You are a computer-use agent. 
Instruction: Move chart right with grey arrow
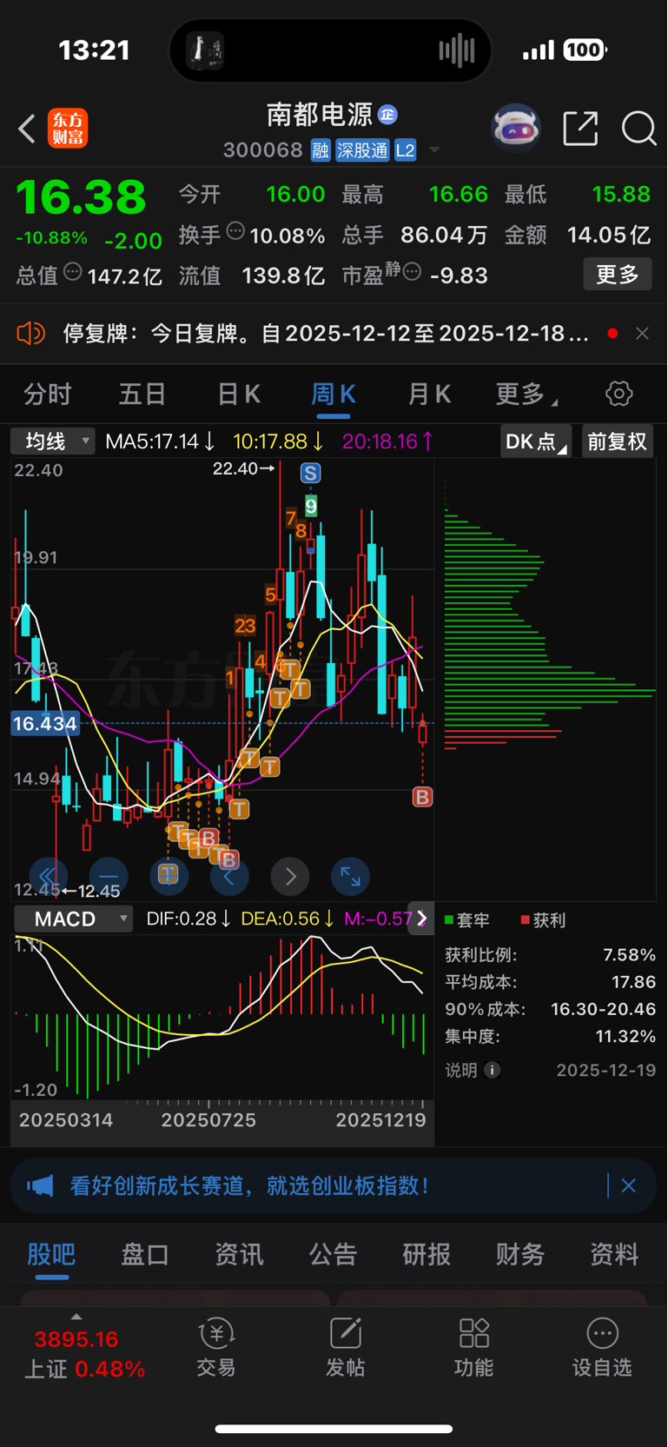point(290,876)
